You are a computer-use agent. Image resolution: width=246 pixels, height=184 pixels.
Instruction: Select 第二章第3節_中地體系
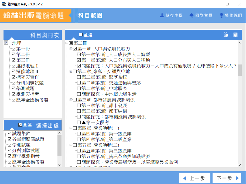point(104,88)
